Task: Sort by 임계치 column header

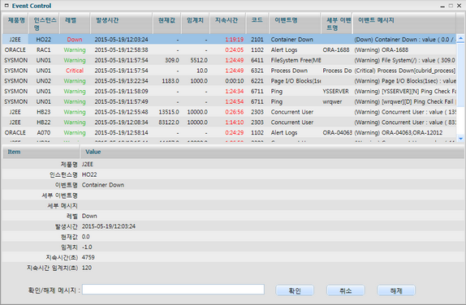Action: tap(196, 24)
